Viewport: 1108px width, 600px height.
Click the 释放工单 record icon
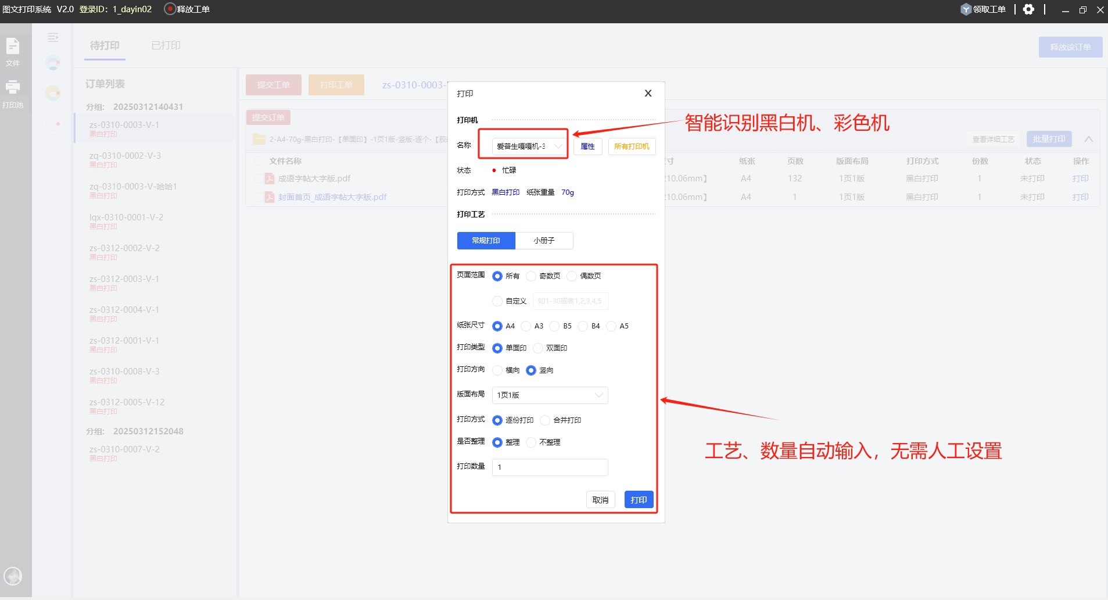170,9
